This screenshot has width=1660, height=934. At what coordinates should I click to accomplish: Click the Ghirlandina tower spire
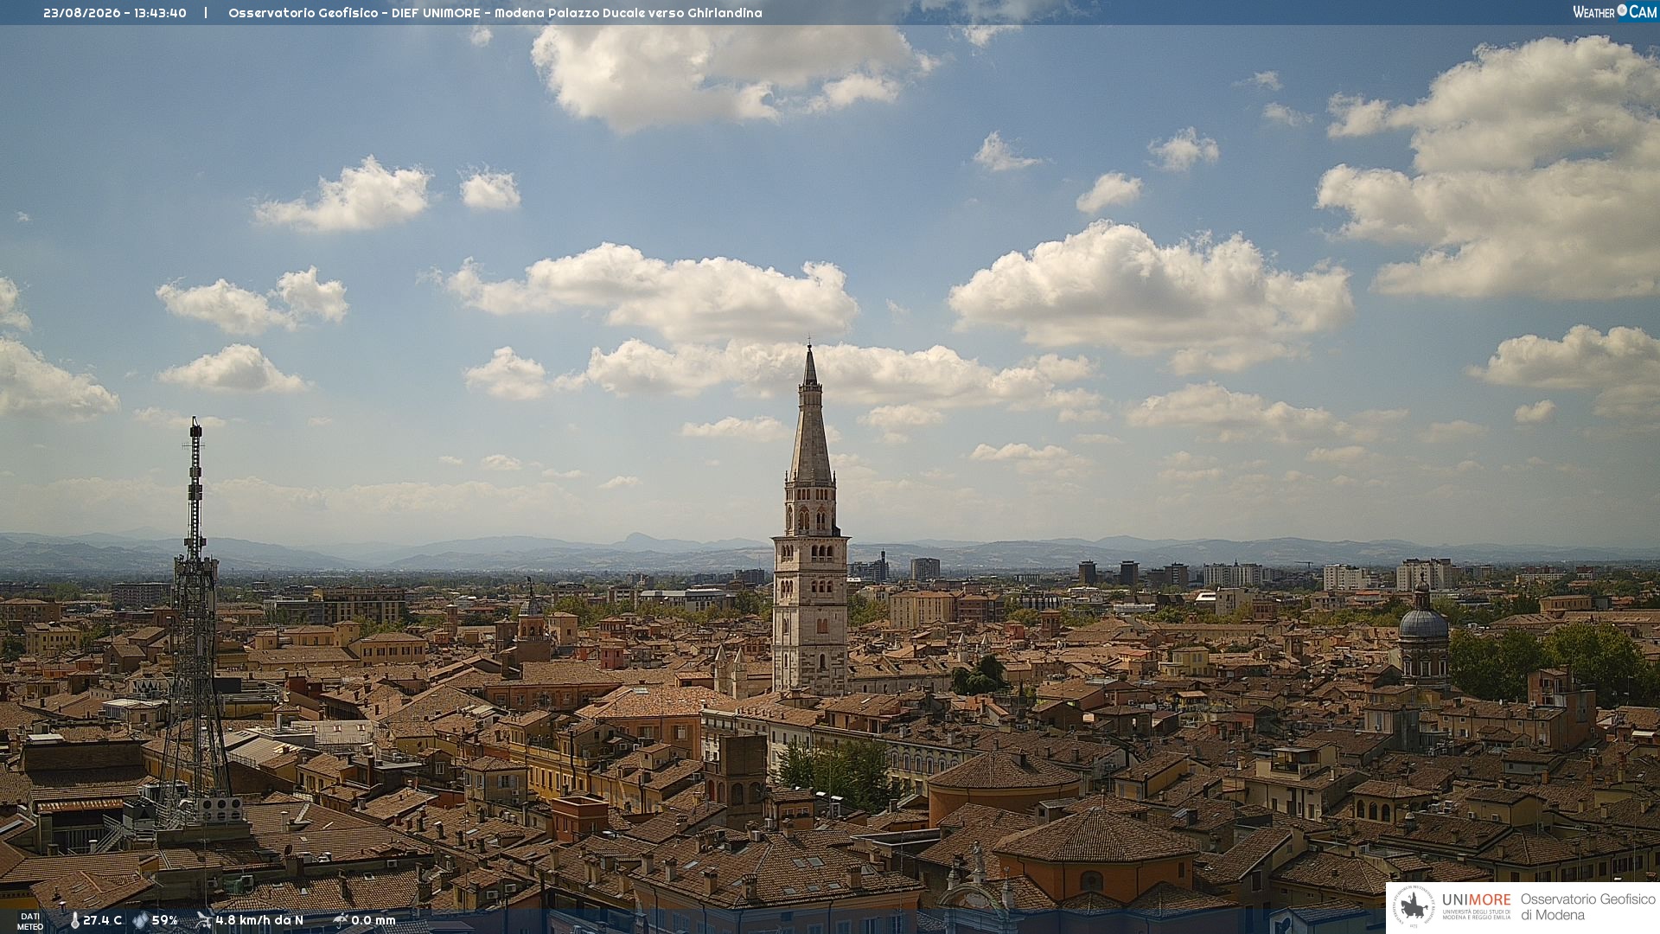pos(810,415)
